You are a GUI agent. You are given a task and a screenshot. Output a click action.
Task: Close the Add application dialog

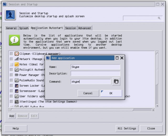click(x=122, y=58)
